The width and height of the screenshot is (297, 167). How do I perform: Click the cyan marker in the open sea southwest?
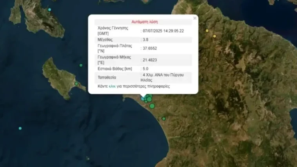pos(20,128)
